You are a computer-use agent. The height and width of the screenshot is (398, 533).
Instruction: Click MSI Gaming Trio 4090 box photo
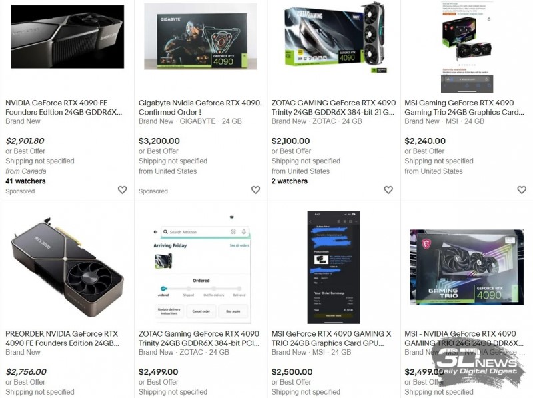467,267
